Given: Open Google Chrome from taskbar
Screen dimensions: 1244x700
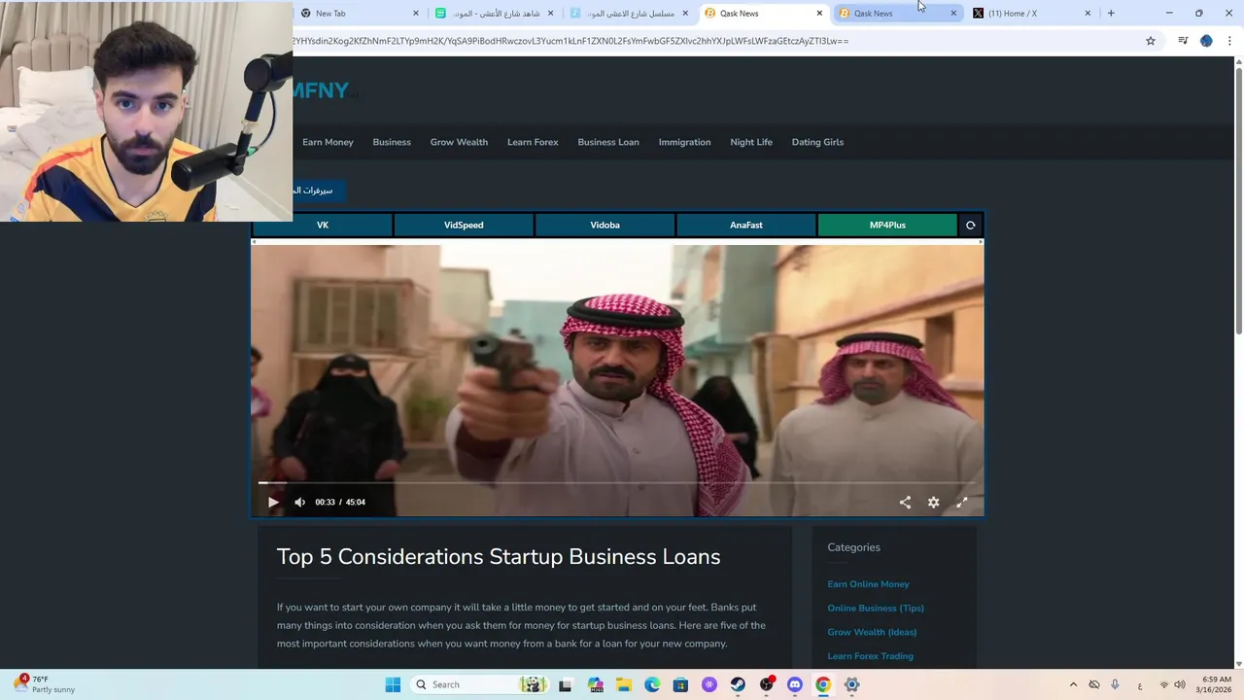Looking at the screenshot, I should pyautogui.click(x=823, y=684).
